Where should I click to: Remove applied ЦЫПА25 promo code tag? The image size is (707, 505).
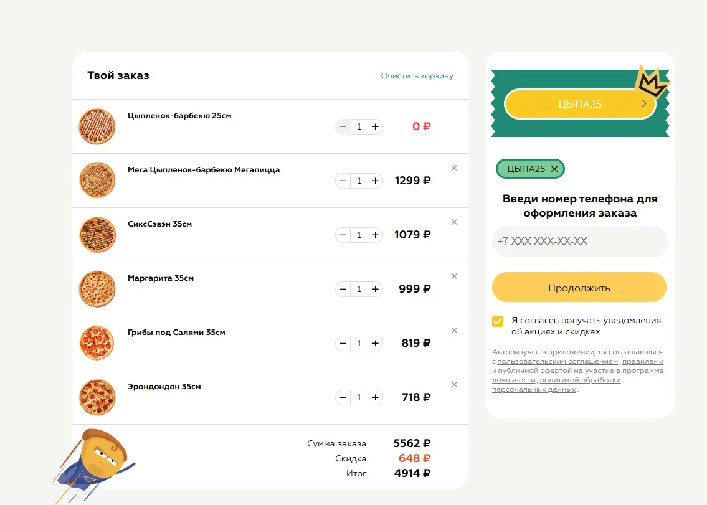(554, 169)
